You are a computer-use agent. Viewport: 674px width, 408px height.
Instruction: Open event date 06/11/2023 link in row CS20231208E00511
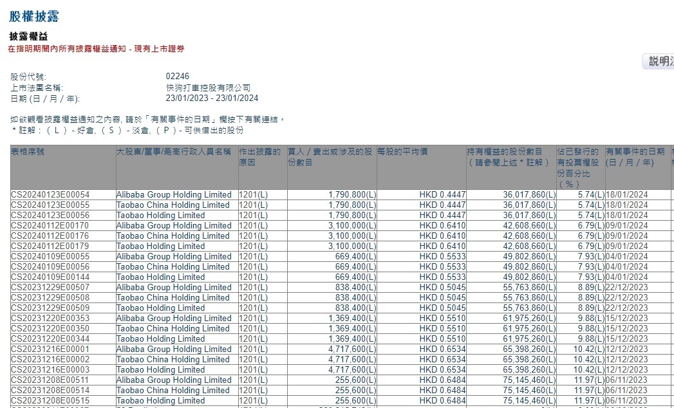pos(627,380)
